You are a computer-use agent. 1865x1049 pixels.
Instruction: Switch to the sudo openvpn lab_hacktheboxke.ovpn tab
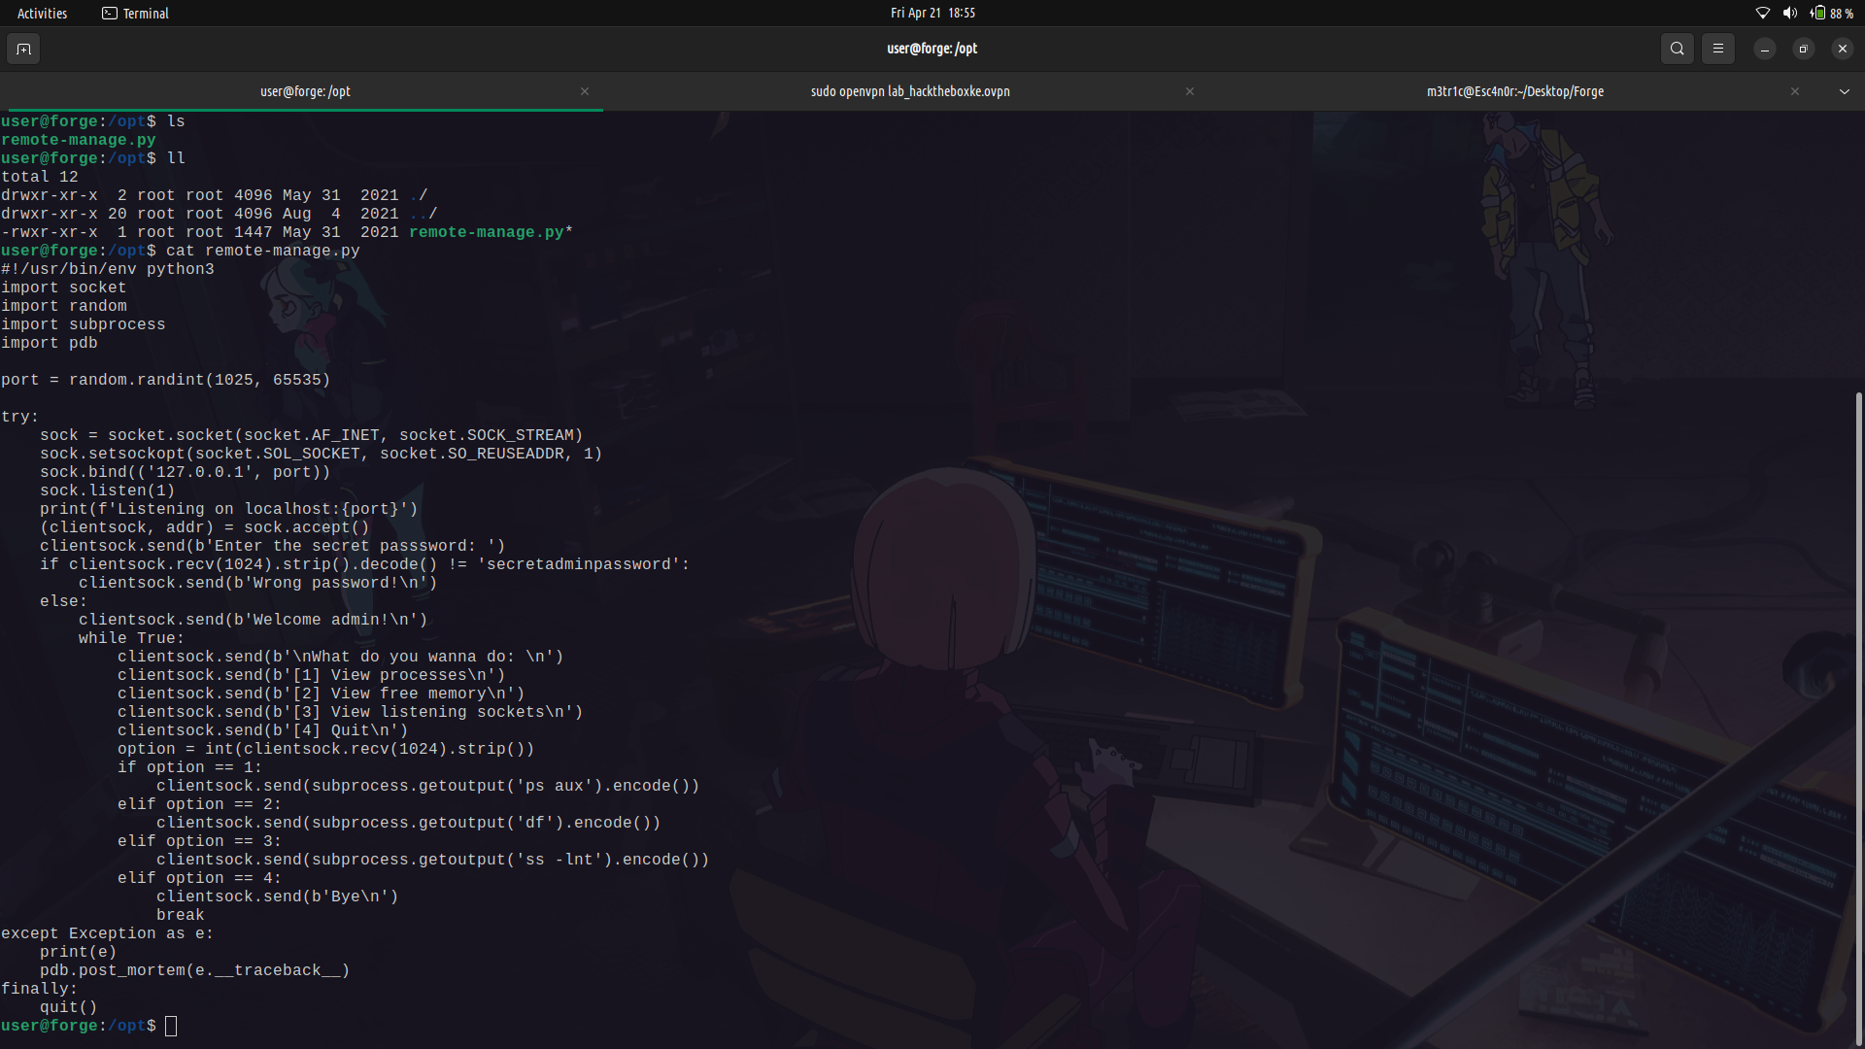[910, 91]
